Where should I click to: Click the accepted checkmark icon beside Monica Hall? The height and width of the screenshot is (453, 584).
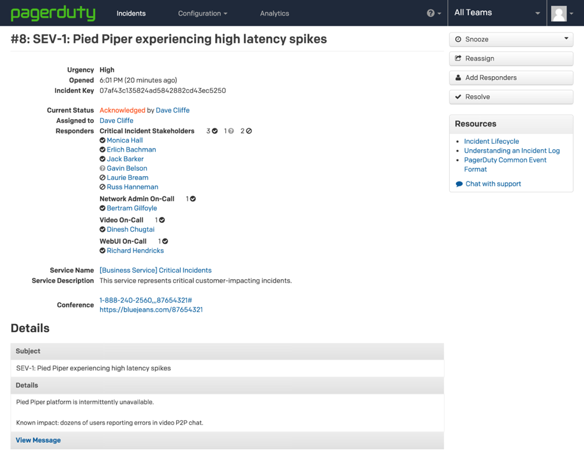pos(102,140)
